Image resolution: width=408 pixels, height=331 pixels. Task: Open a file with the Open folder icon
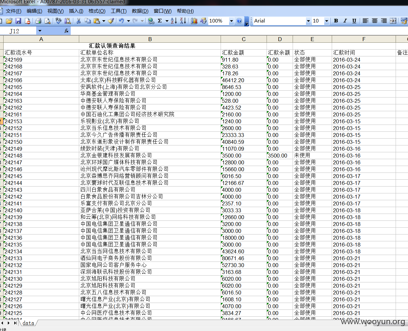[9, 21]
